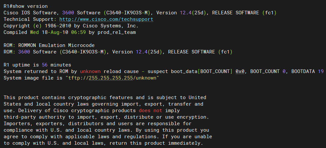Viewport: 326px width, 148px height.
Task: Select the 'Copyright (c) 1986-2010' line
Action: point(71,26)
